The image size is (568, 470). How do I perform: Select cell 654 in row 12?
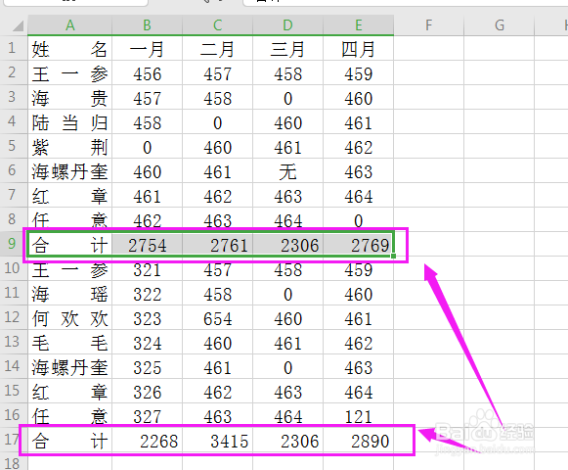tap(217, 318)
